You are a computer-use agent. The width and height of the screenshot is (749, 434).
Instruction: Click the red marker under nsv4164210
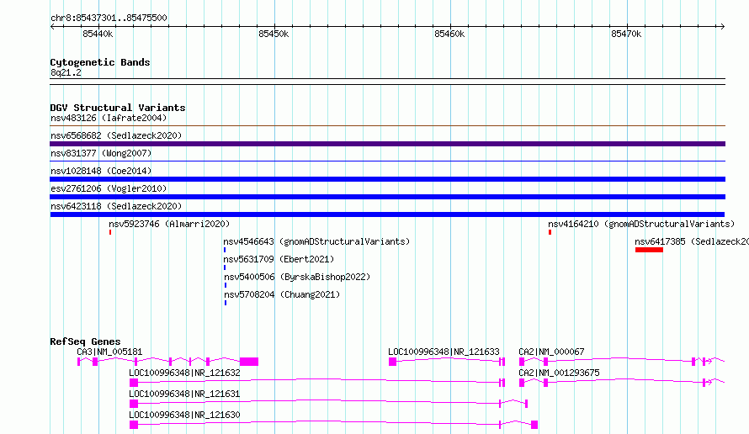(550, 232)
